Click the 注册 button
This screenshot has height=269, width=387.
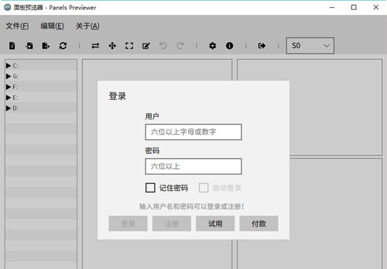[x=172, y=224]
